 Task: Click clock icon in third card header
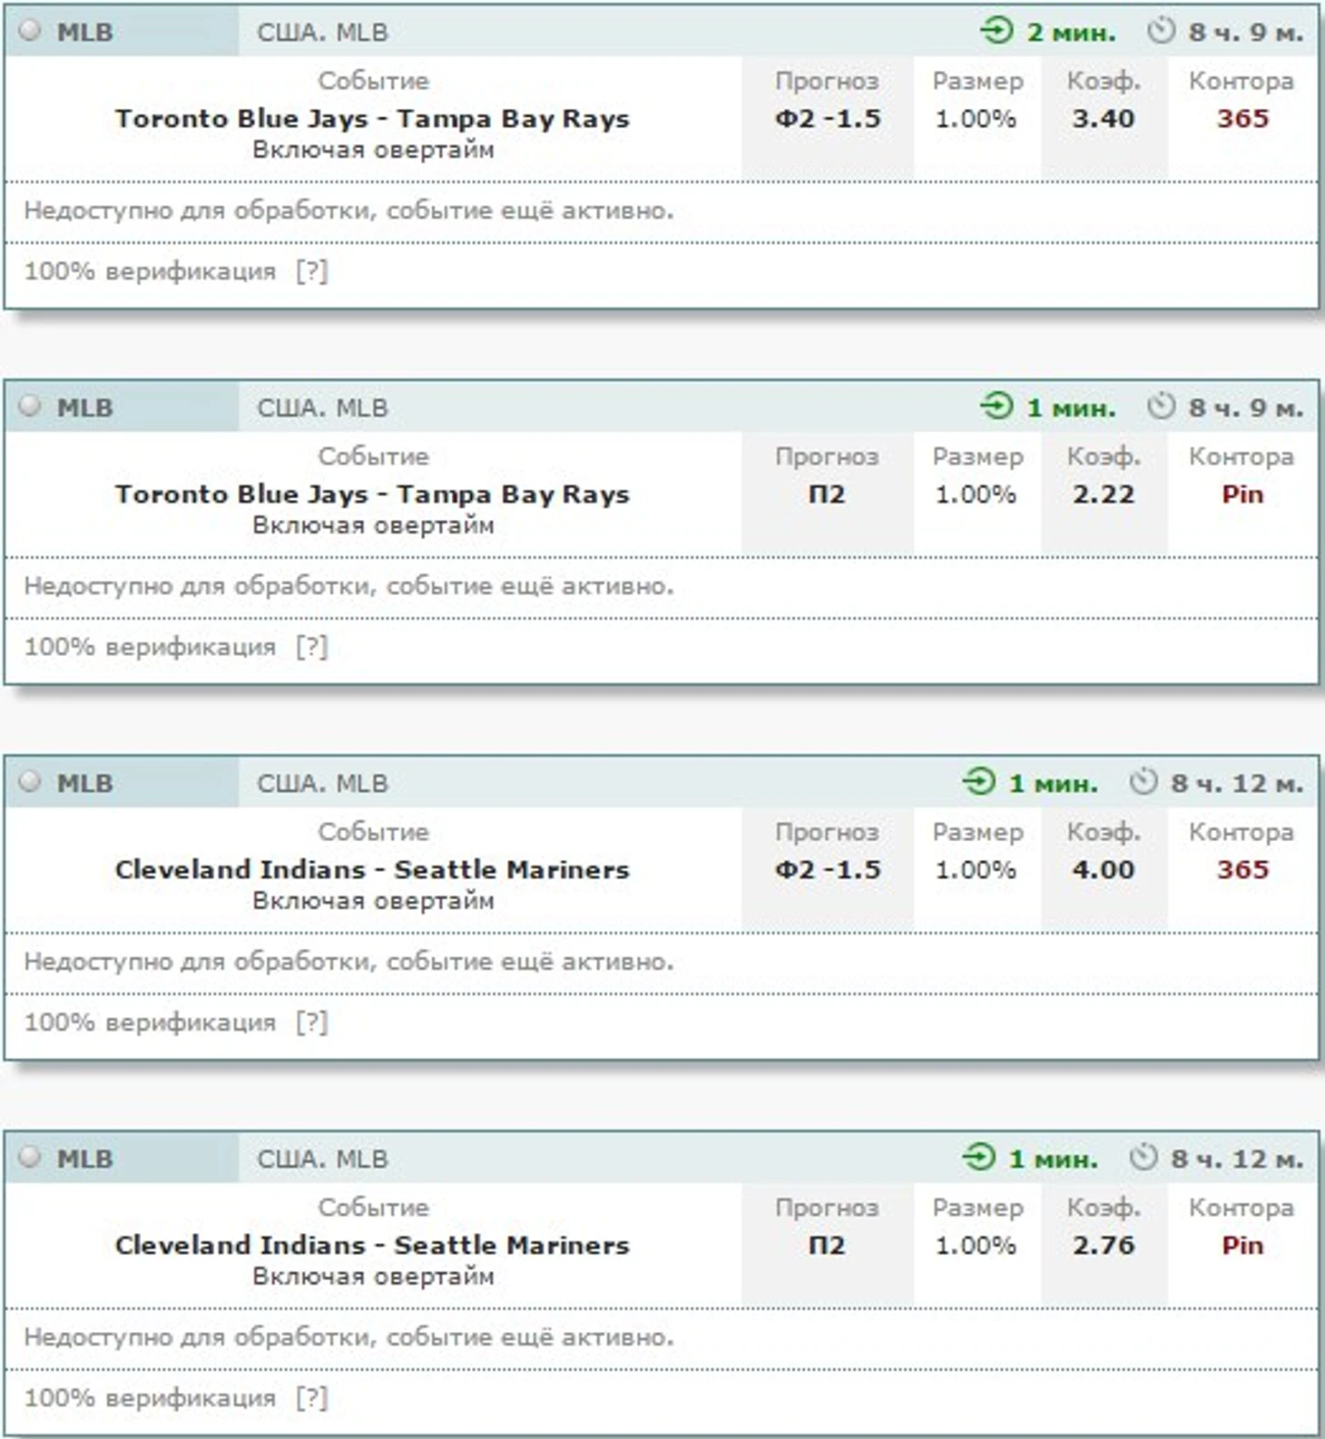coord(1143,781)
